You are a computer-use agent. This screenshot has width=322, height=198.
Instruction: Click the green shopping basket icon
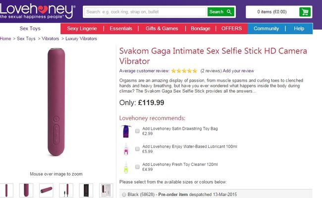(x=306, y=12)
